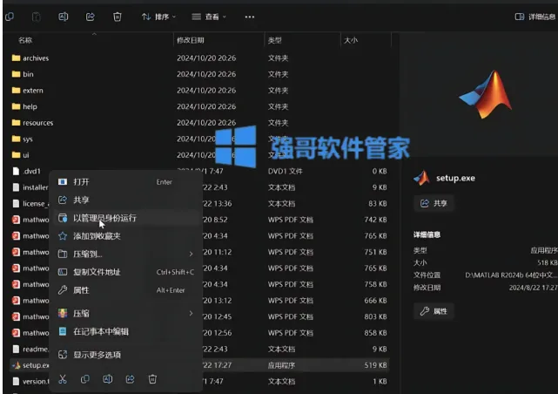Click the 属性 button in the details pane
Screen dimensions: 558x394
[434, 311]
